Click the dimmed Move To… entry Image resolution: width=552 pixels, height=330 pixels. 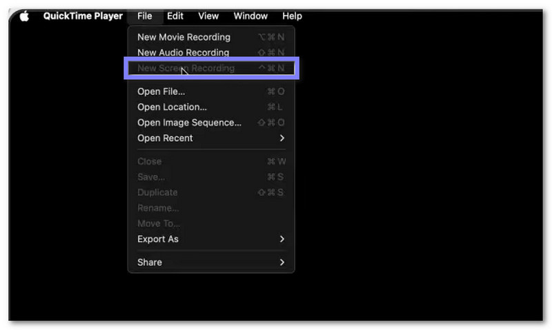211,223
